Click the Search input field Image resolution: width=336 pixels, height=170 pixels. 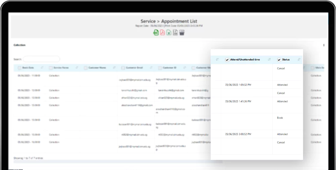[41, 59]
